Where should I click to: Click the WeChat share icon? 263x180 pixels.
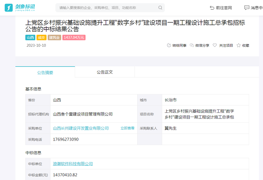click(192, 45)
